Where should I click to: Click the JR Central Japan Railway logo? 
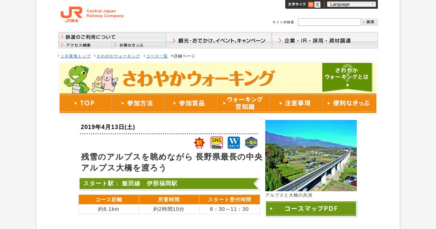click(x=92, y=15)
